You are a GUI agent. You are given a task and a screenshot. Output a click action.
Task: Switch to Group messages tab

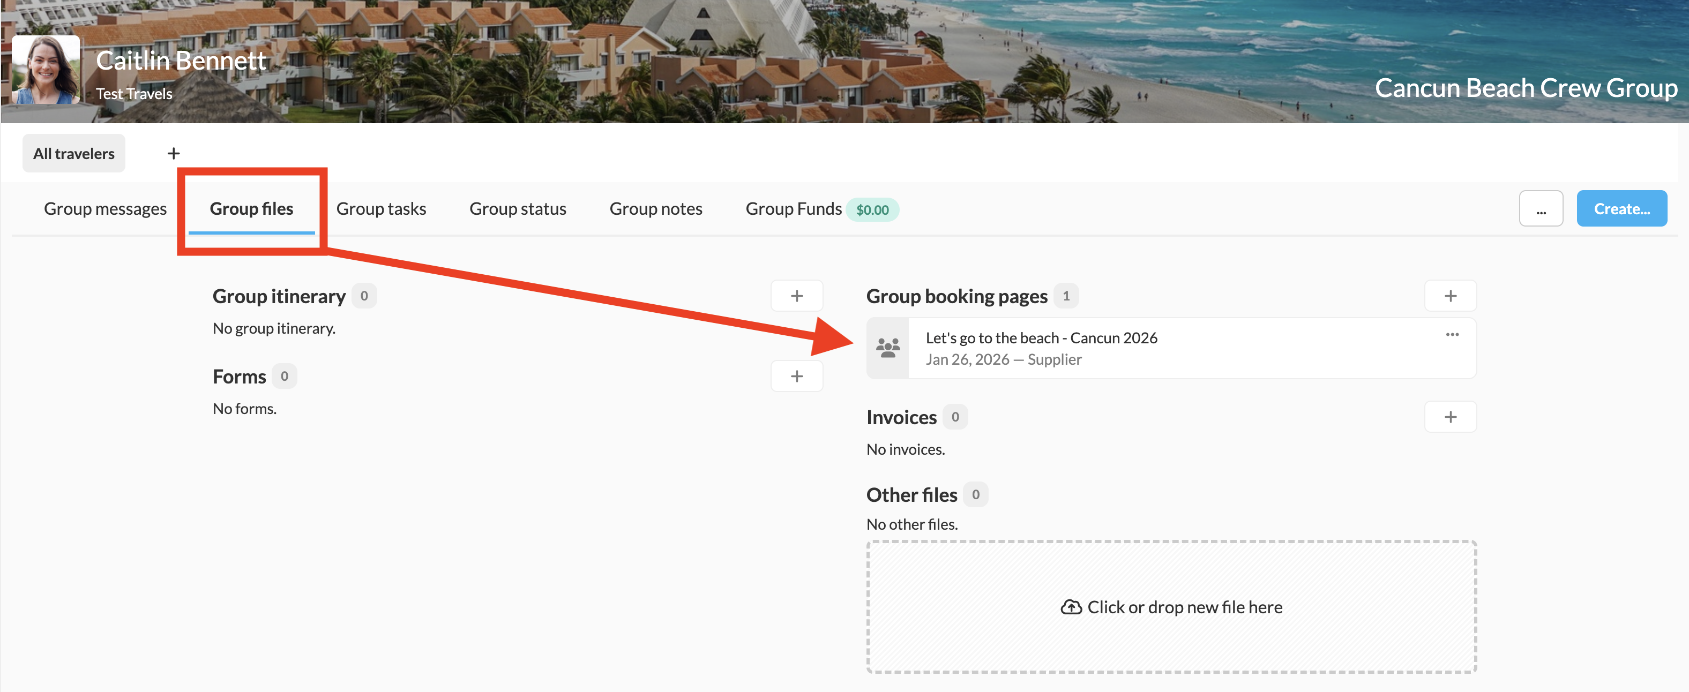point(105,209)
